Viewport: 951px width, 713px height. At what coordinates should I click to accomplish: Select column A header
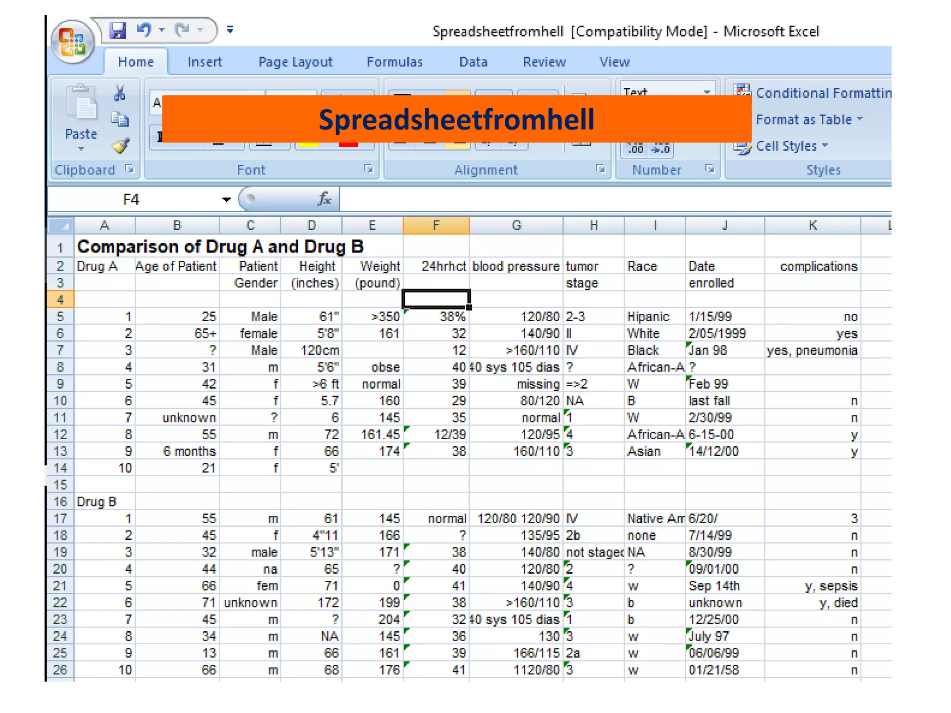pyautogui.click(x=104, y=226)
